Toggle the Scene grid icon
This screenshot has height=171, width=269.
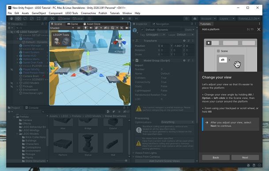[112, 28]
